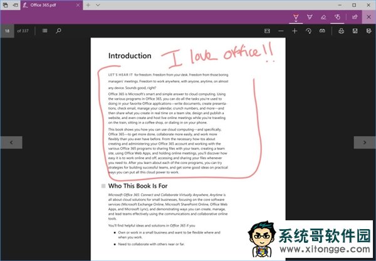Zoom in the PDF page

(x=295, y=31)
